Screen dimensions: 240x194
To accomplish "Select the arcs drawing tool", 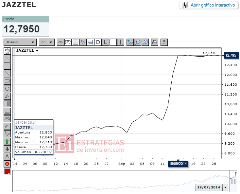I will (x=7, y=119).
